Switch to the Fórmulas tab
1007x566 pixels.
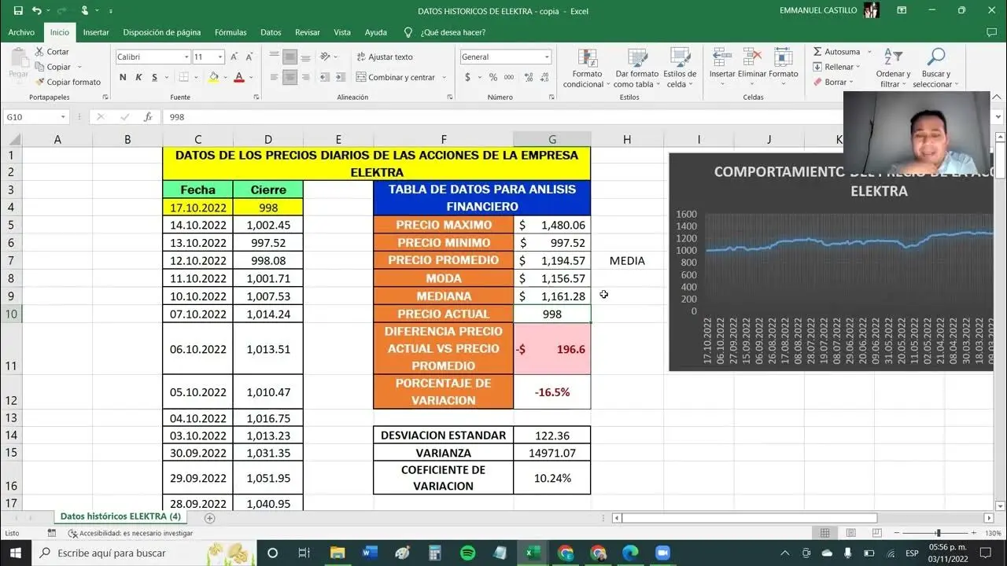(x=231, y=32)
